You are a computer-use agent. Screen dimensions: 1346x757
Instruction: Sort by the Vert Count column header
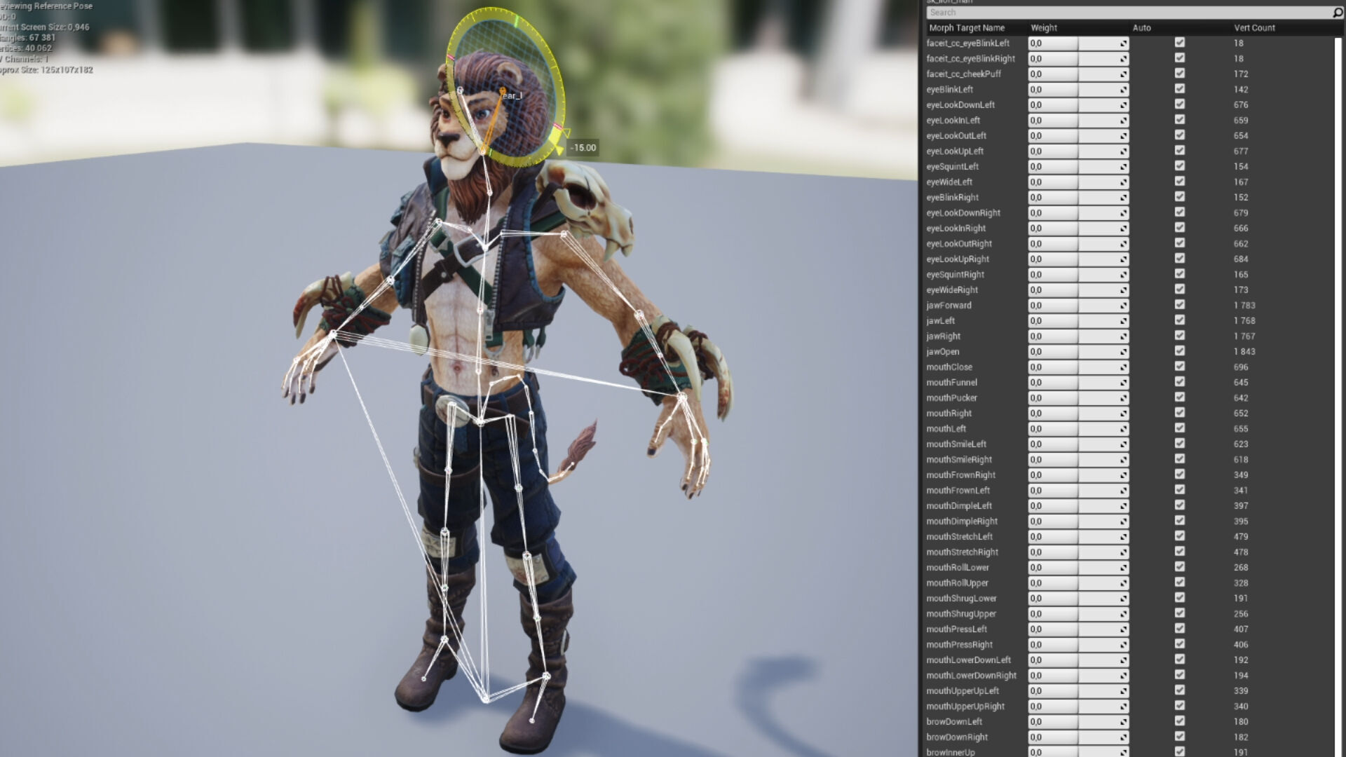1254,28
